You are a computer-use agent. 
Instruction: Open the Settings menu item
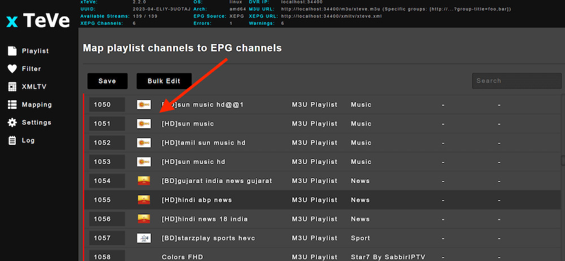[x=37, y=122]
